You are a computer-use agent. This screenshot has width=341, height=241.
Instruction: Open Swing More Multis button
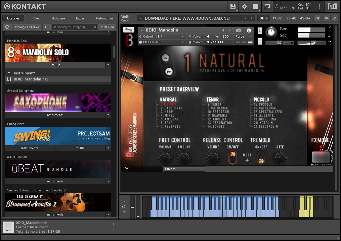click(80, 148)
